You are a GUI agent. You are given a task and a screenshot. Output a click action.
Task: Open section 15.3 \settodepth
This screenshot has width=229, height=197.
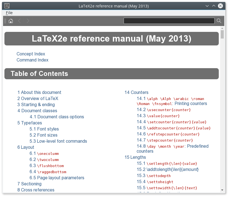[154, 175]
